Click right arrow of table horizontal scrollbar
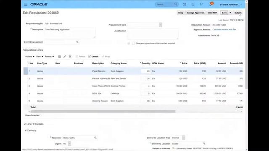 [241, 112]
